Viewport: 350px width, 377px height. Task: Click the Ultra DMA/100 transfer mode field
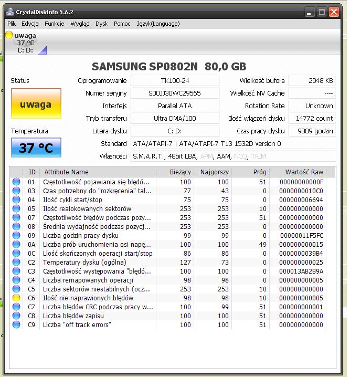(175, 118)
